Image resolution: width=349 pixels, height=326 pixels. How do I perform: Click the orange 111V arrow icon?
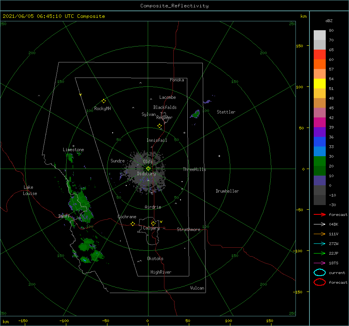point(320,234)
